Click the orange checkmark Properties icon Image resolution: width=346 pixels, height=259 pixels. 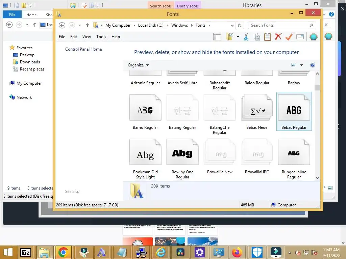[289, 37]
